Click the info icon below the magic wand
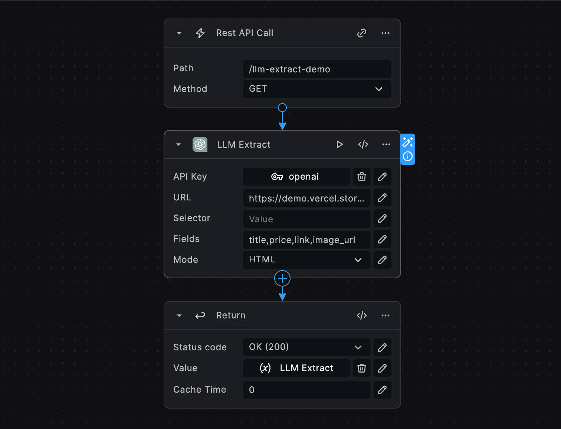561x429 pixels. coord(408,156)
